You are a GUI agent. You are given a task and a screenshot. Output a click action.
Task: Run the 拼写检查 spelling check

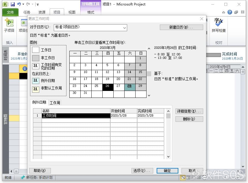219,25
